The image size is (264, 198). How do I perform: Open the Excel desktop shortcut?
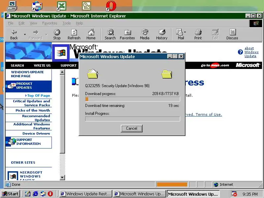point(61,6)
